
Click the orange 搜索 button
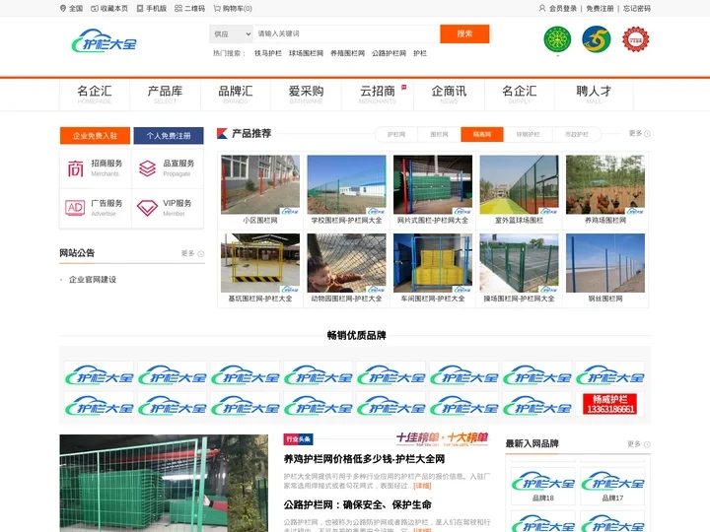coord(464,33)
